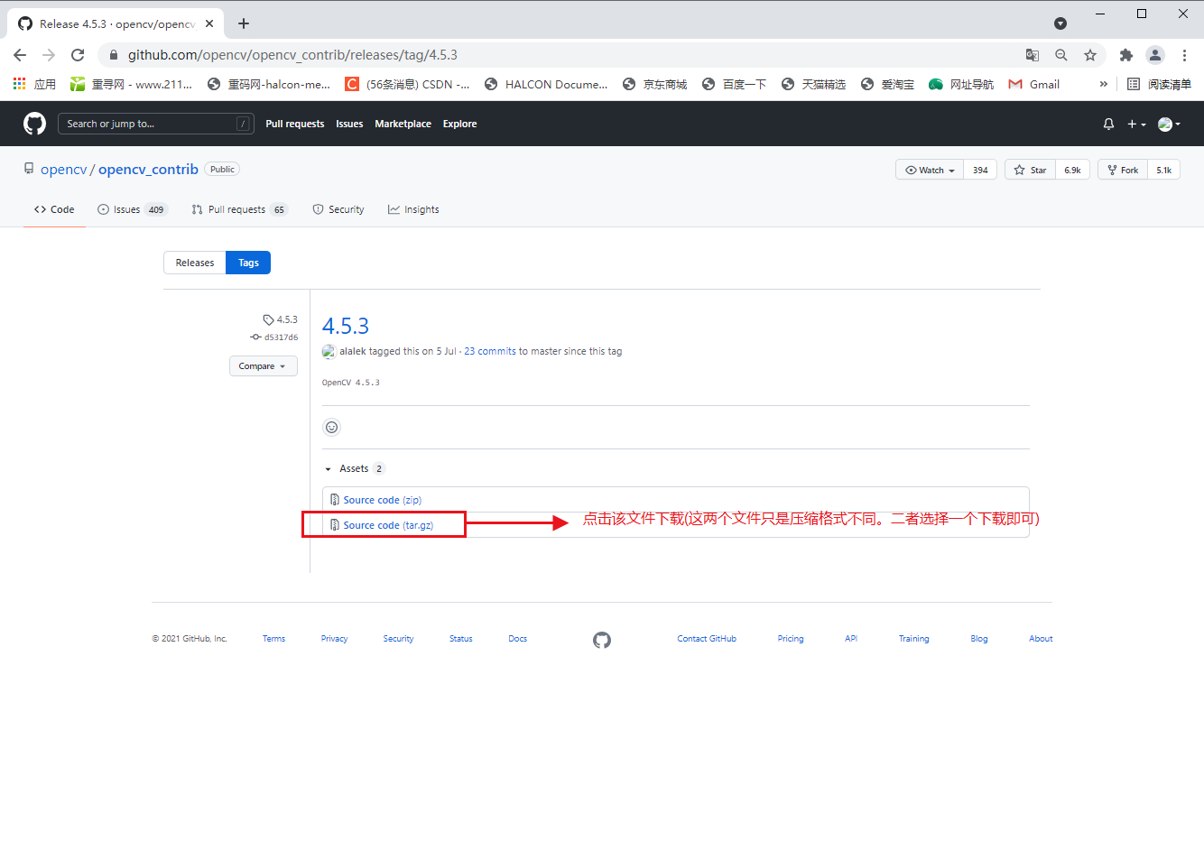Click the smiley reaction emoji icon
1204x850 pixels.
331,427
